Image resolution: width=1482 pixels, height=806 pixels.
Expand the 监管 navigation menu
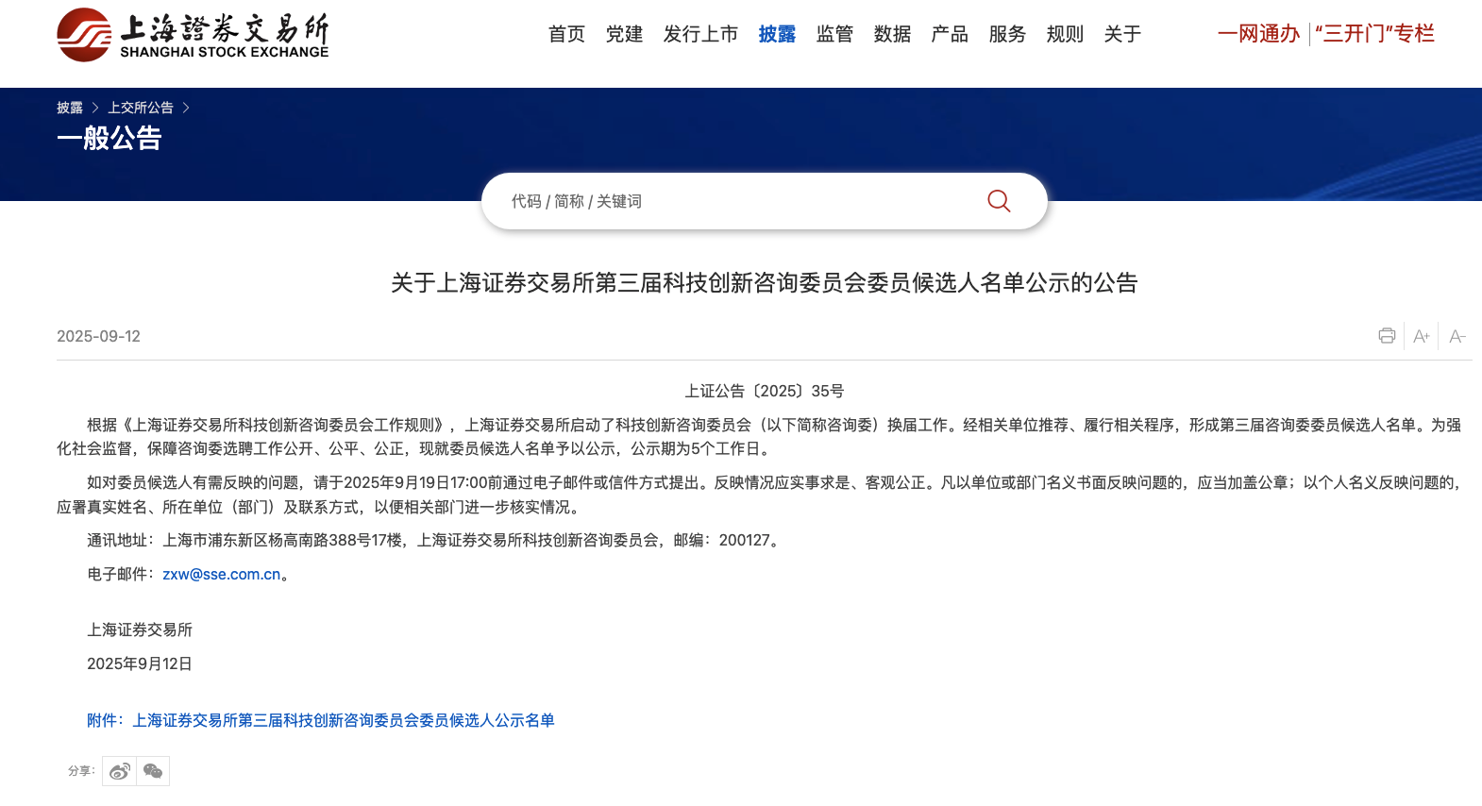(x=834, y=34)
